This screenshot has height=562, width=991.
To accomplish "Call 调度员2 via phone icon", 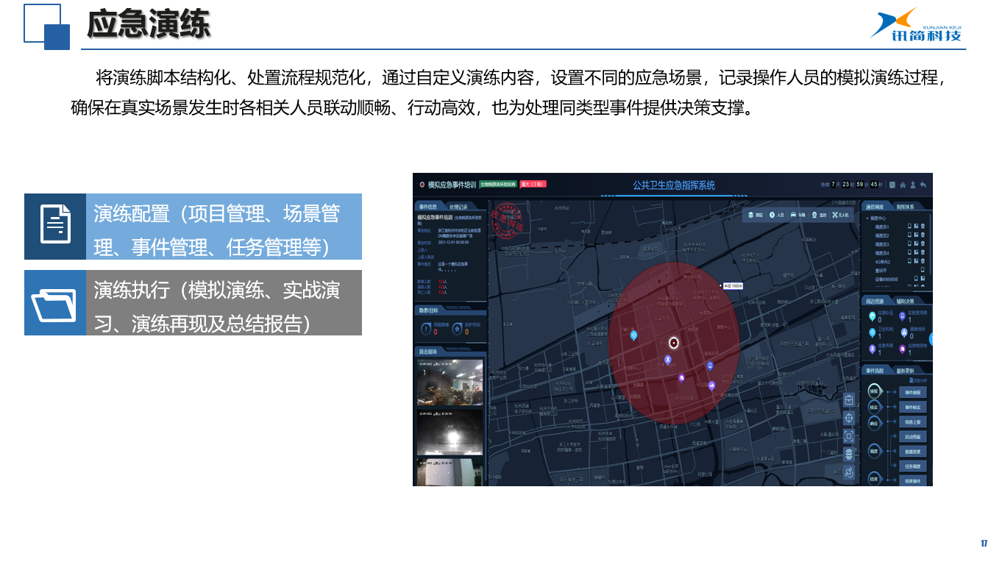I will tap(909, 235).
